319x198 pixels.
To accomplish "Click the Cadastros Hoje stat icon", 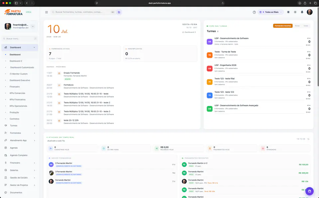I will coord(51,148).
